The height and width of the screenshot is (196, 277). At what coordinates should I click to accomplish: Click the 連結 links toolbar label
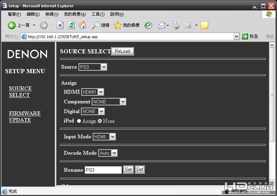(270, 36)
